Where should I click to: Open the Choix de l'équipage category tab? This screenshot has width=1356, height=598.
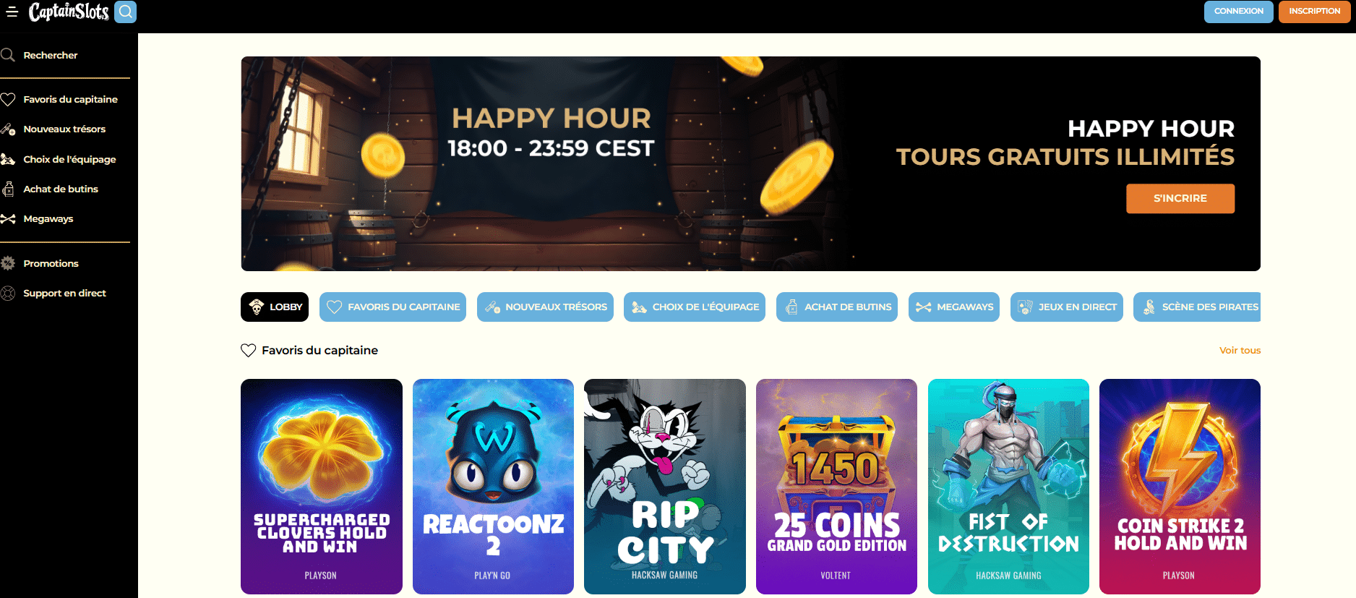point(695,307)
